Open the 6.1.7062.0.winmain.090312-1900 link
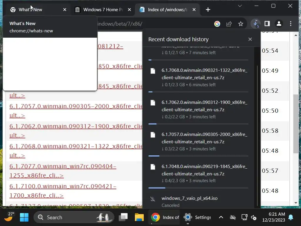This screenshot has width=301, height=226. pyautogui.click(x=76, y=131)
